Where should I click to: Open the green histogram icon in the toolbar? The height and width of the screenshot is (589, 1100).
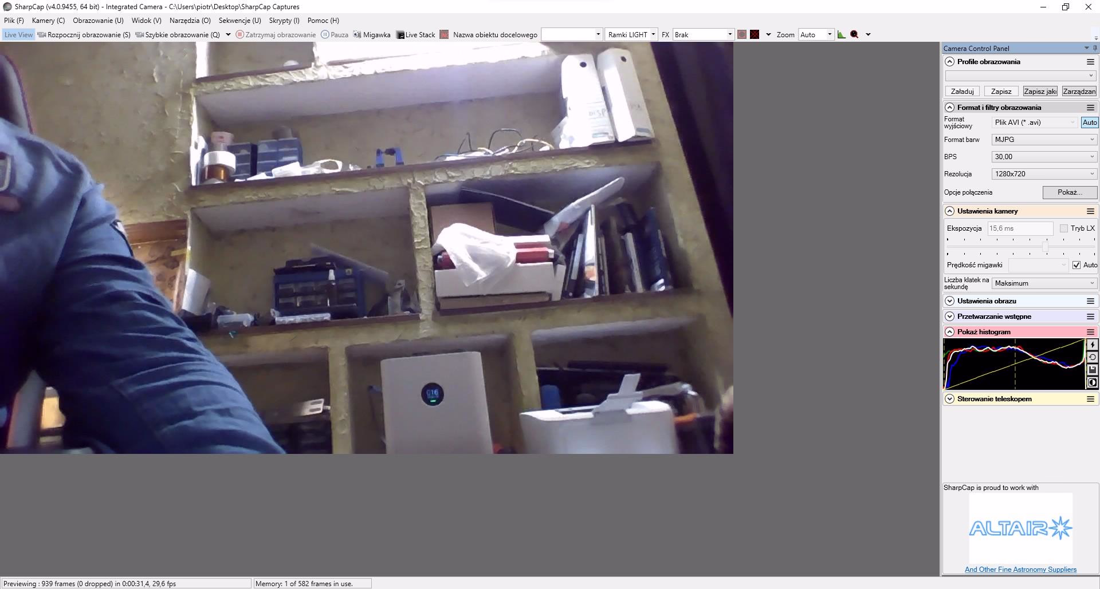(x=841, y=34)
